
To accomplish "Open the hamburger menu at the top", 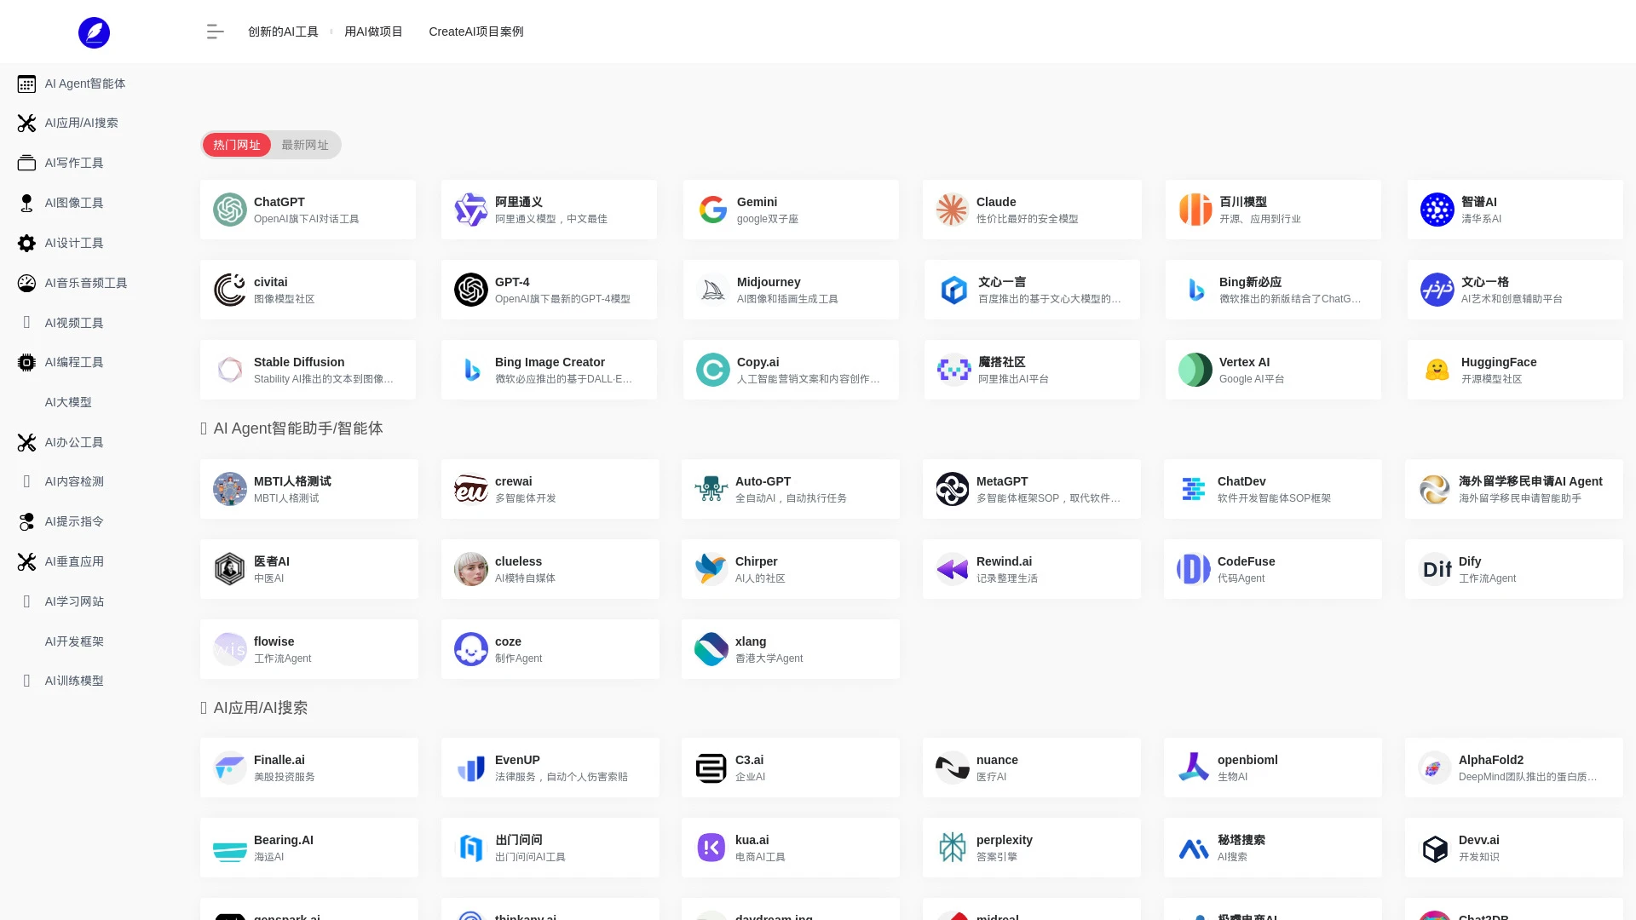I will coord(215,32).
